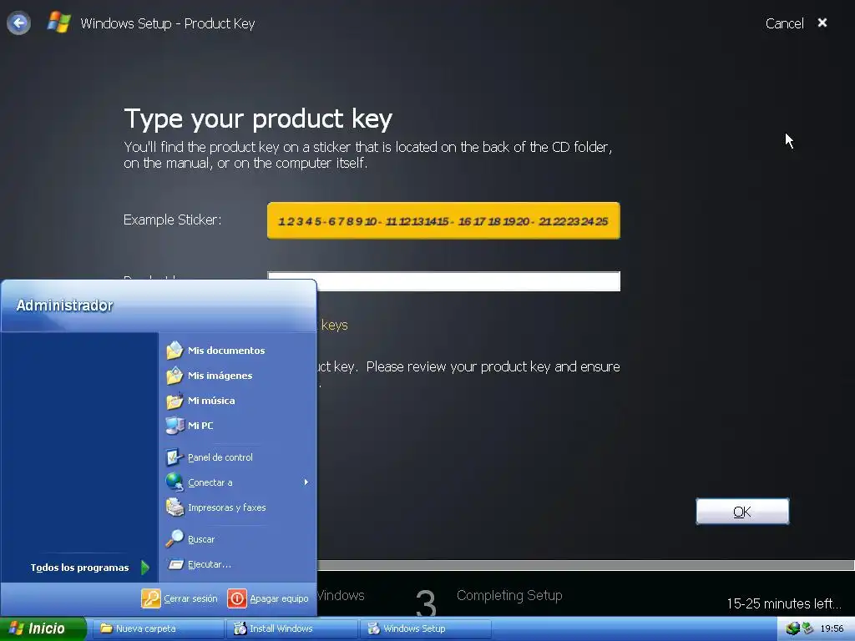Expand Todos los programas green arrow

tap(145, 568)
